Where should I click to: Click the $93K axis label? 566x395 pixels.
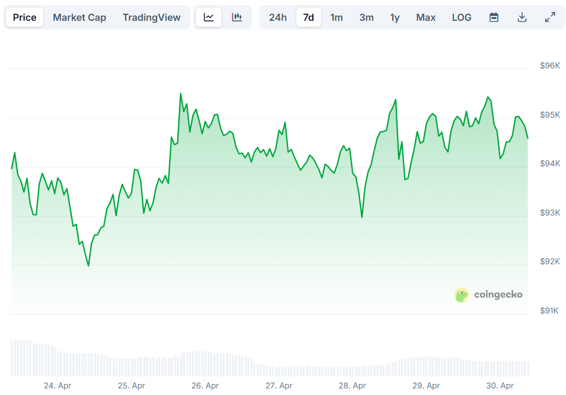tap(550, 213)
